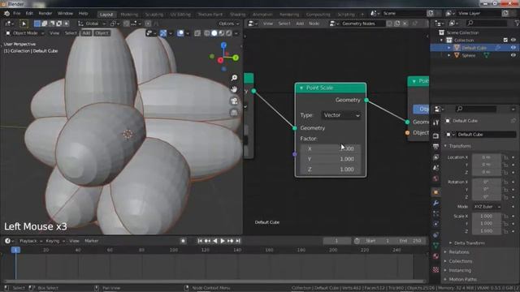Click the zoom magnifier gizmo in viewport
Viewport: 520px width, 292px height.
pyautogui.click(x=234, y=78)
